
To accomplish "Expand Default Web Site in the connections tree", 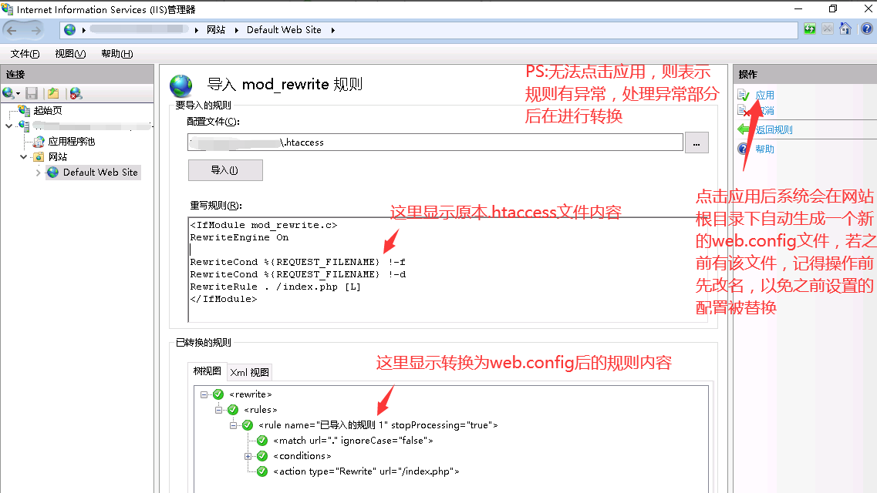I will point(39,173).
